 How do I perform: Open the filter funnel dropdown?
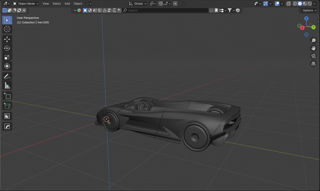(x=231, y=10)
